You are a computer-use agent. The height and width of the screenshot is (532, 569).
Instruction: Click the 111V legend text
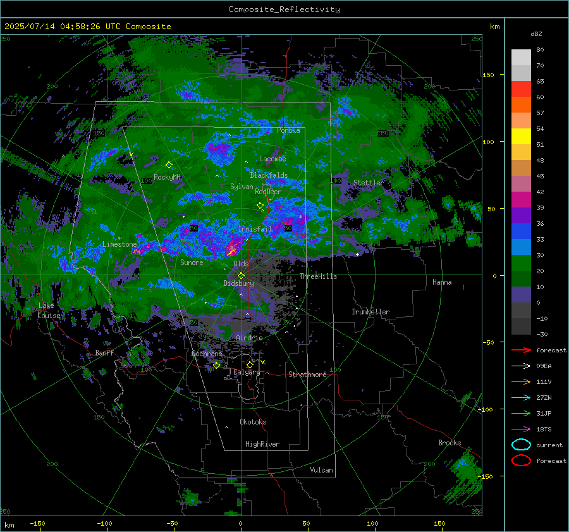pos(544,381)
